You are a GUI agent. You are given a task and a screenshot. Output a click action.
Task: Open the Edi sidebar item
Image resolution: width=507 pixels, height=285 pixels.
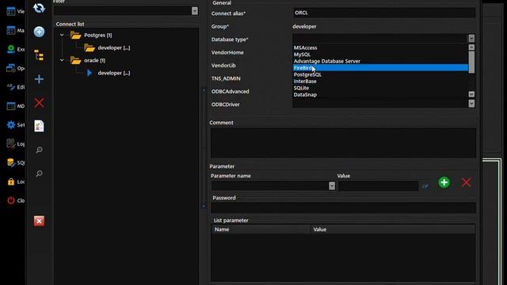15,87
